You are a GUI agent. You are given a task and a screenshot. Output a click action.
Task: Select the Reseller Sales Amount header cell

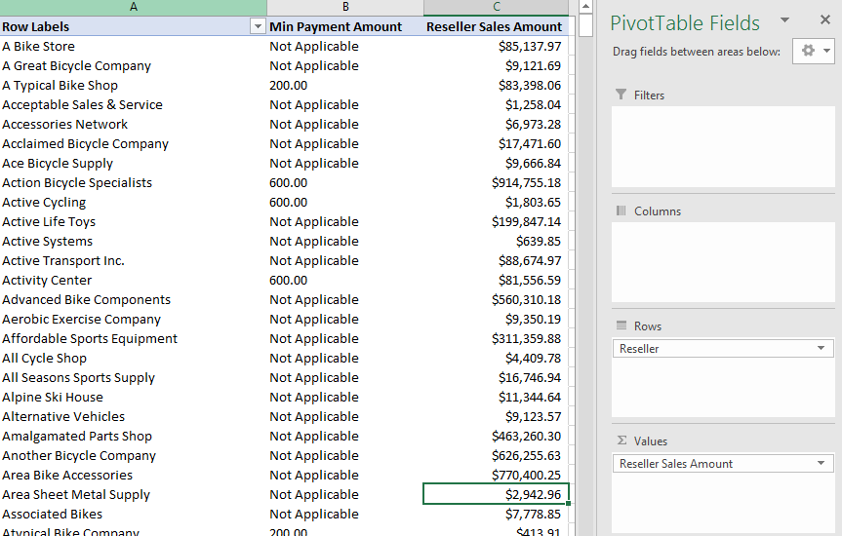[x=495, y=27]
